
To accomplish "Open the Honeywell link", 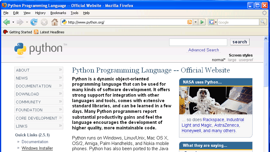I will (191, 131).
